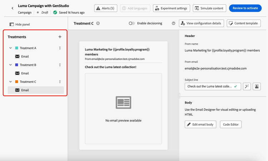Image resolution: width=268 pixels, height=161 pixels.
Task: Open personalization icon next to subject line
Action: 257,86
